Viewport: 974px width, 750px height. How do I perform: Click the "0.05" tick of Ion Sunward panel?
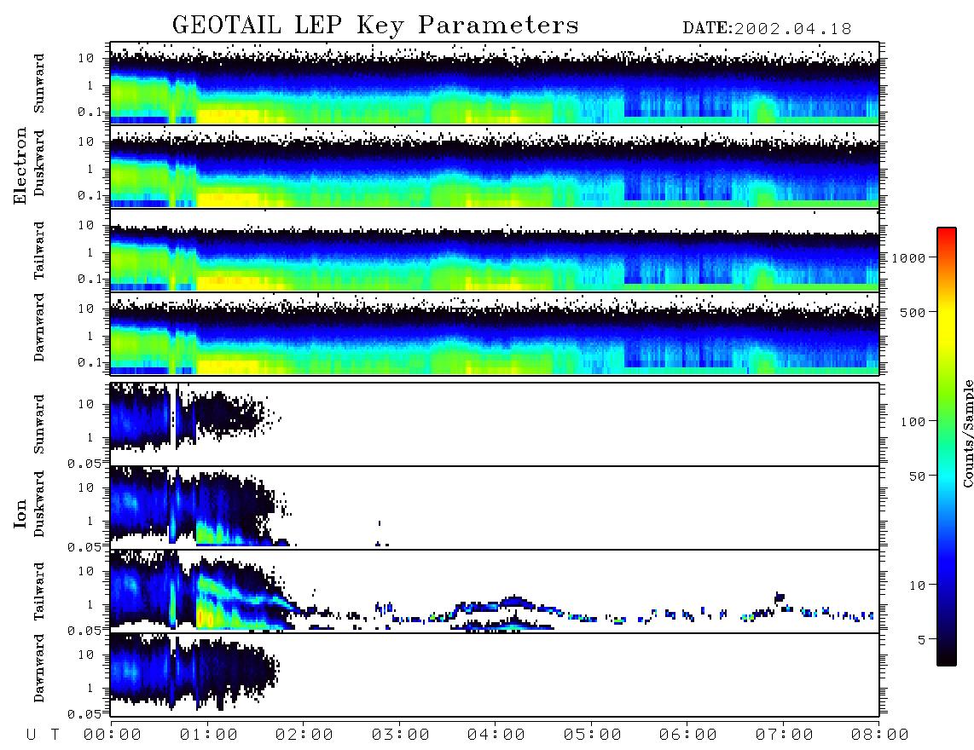coord(84,464)
